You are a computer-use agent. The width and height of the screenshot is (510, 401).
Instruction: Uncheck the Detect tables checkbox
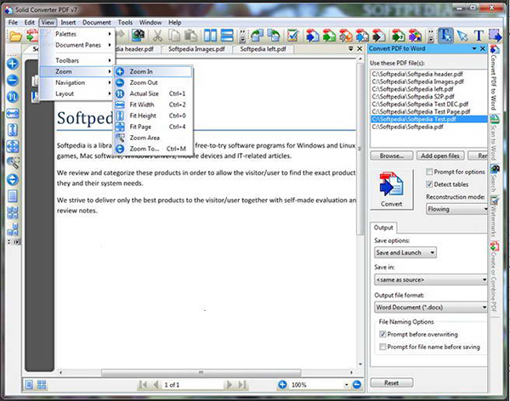428,184
